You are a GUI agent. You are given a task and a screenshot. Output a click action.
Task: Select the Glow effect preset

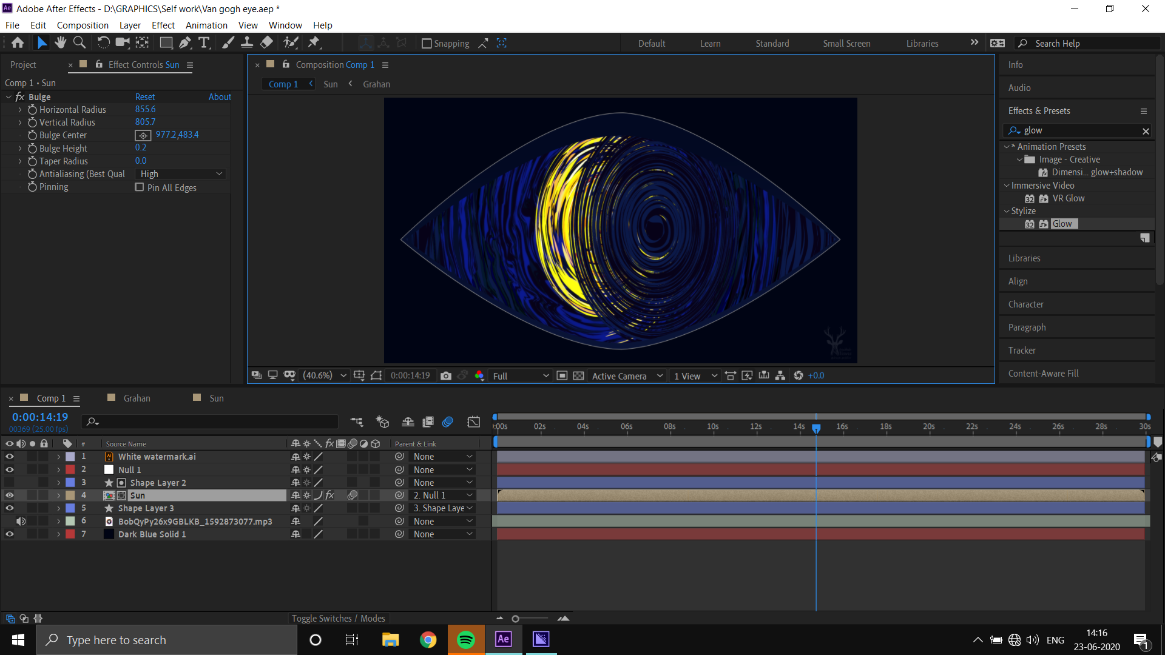tap(1062, 224)
